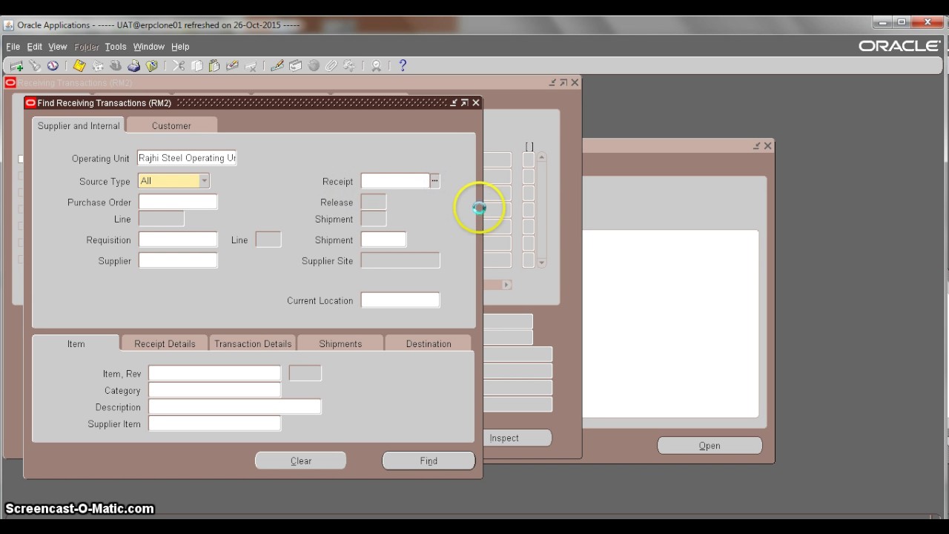Click the Edit Field pencil icon
This screenshot has width=949, height=534.
click(277, 66)
